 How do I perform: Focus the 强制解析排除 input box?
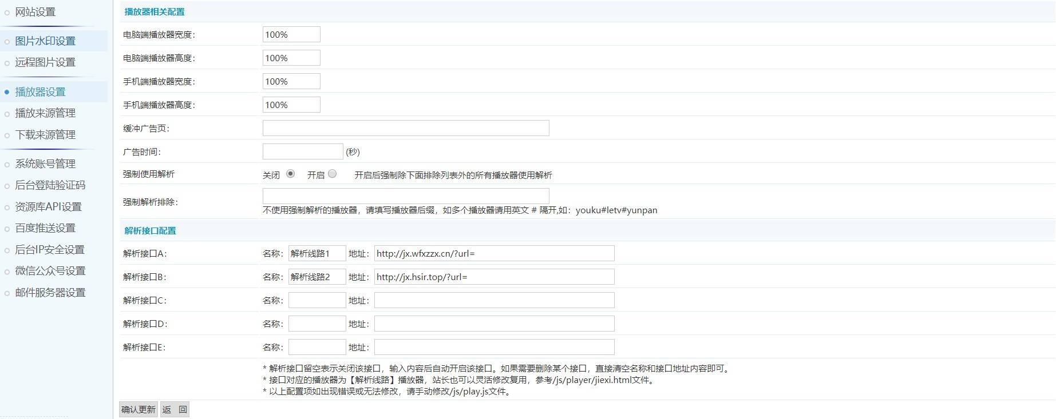tap(406, 196)
